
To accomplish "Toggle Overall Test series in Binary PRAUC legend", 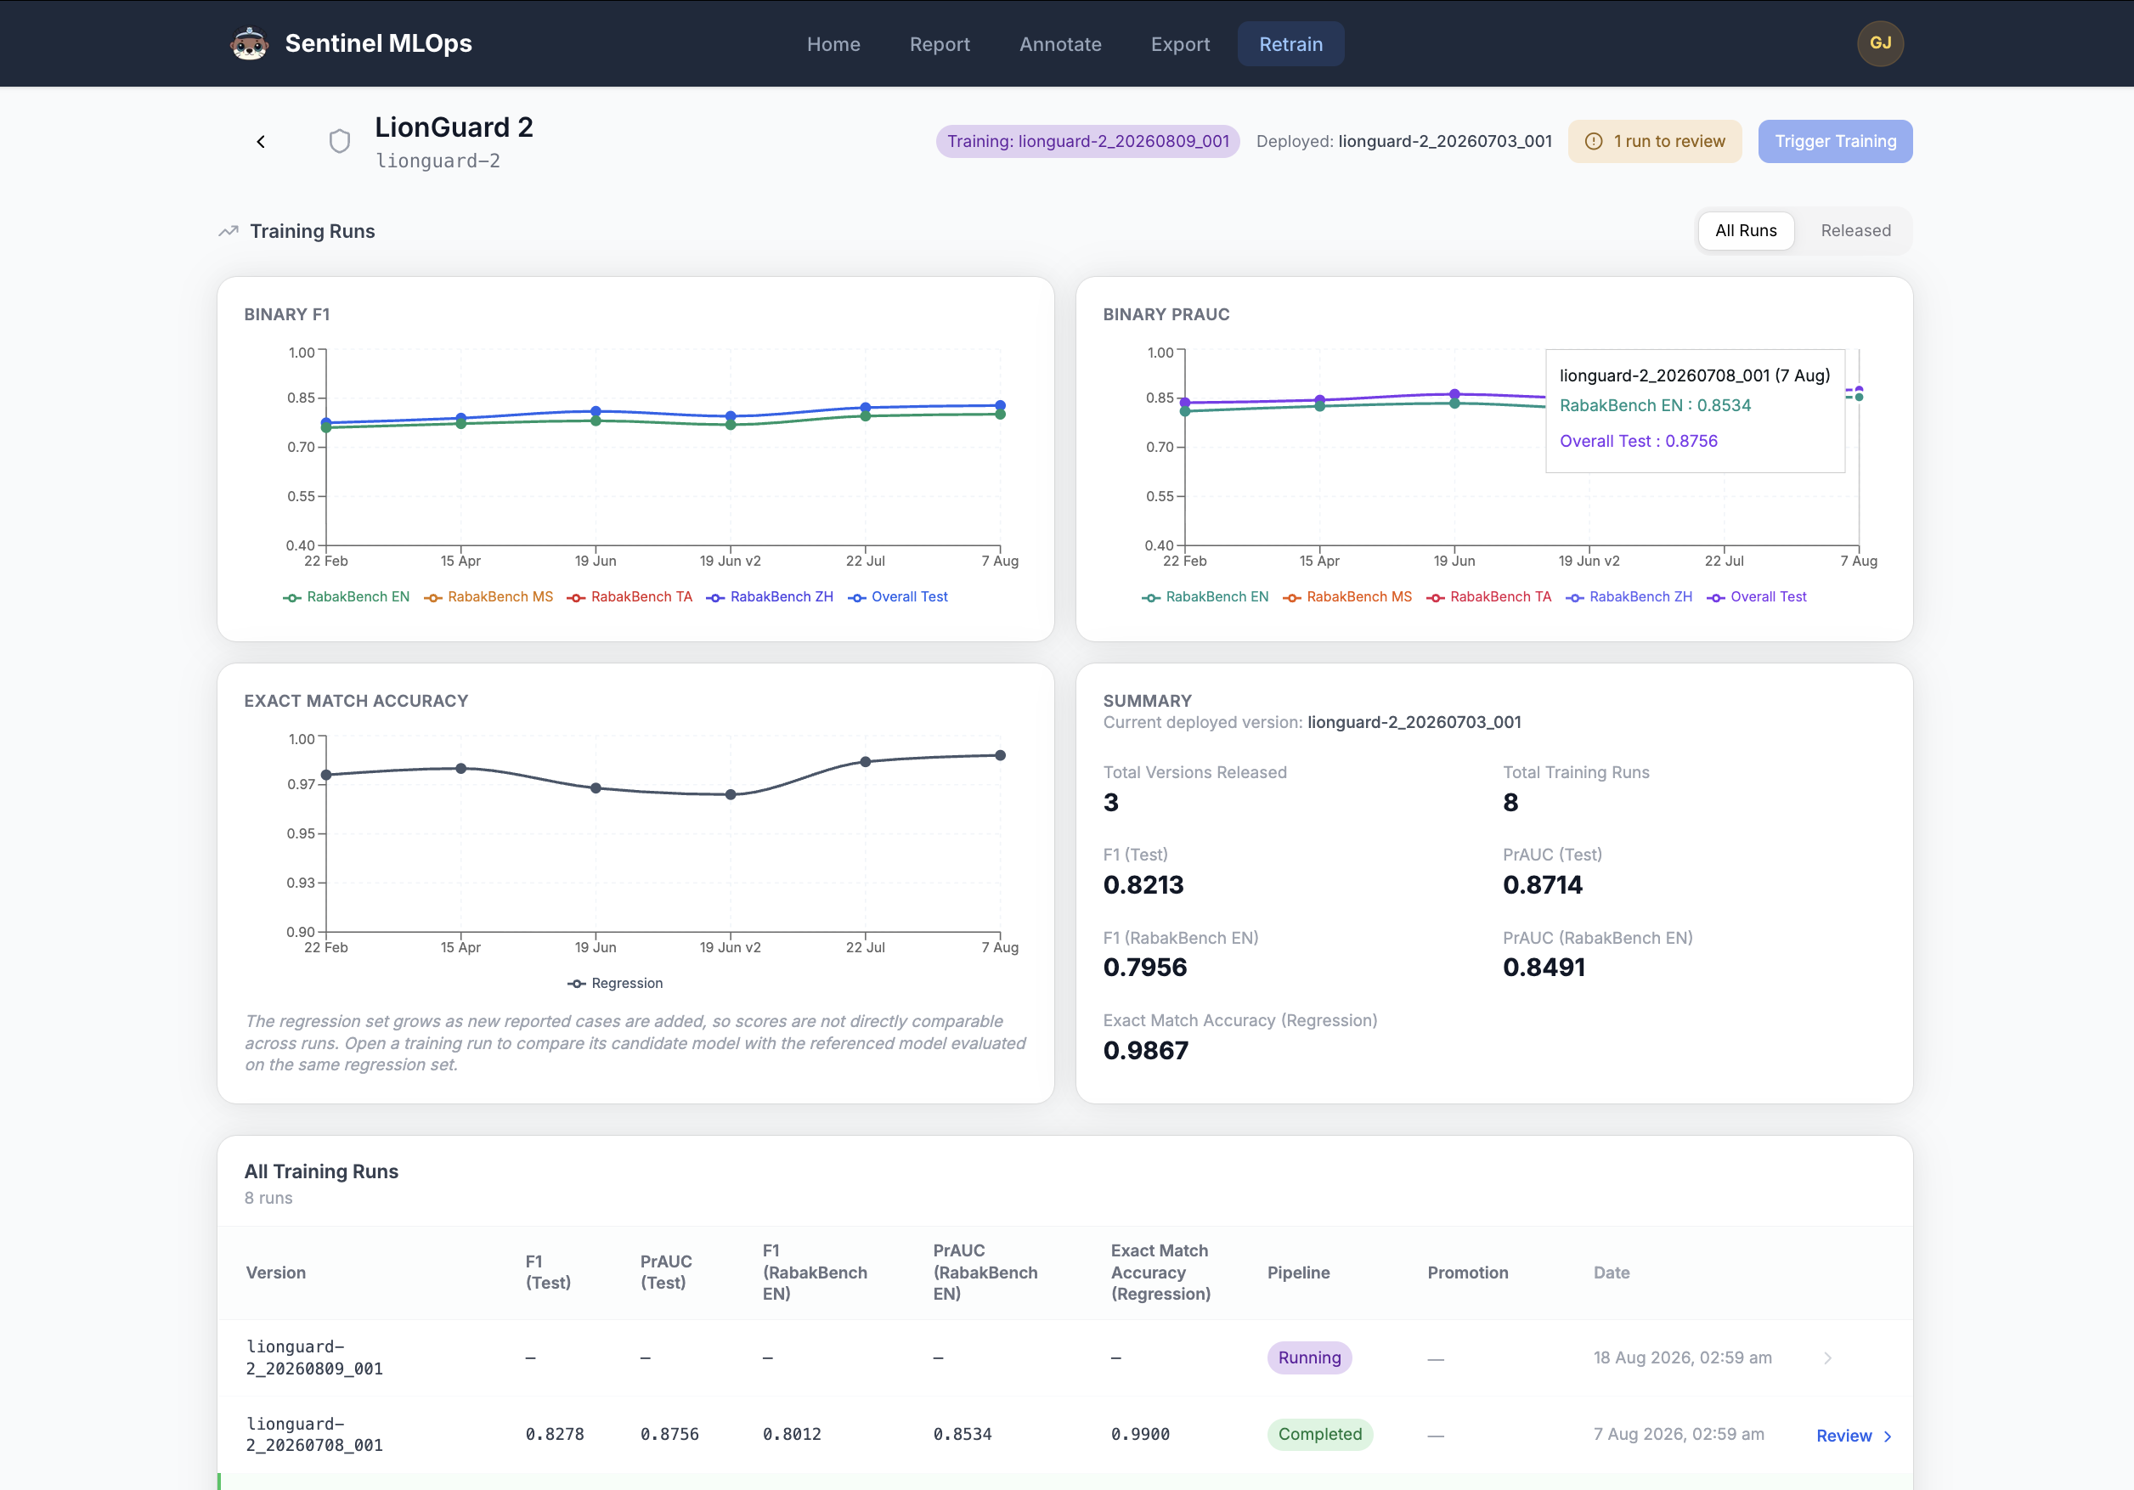I will click(1757, 596).
